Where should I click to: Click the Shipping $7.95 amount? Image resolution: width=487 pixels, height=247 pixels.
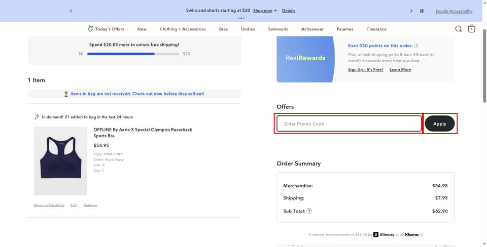(441, 198)
